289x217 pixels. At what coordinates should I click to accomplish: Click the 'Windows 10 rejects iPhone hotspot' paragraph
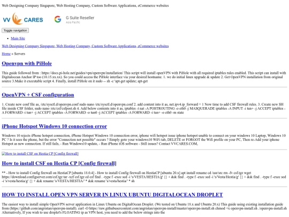tap(144, 140)
